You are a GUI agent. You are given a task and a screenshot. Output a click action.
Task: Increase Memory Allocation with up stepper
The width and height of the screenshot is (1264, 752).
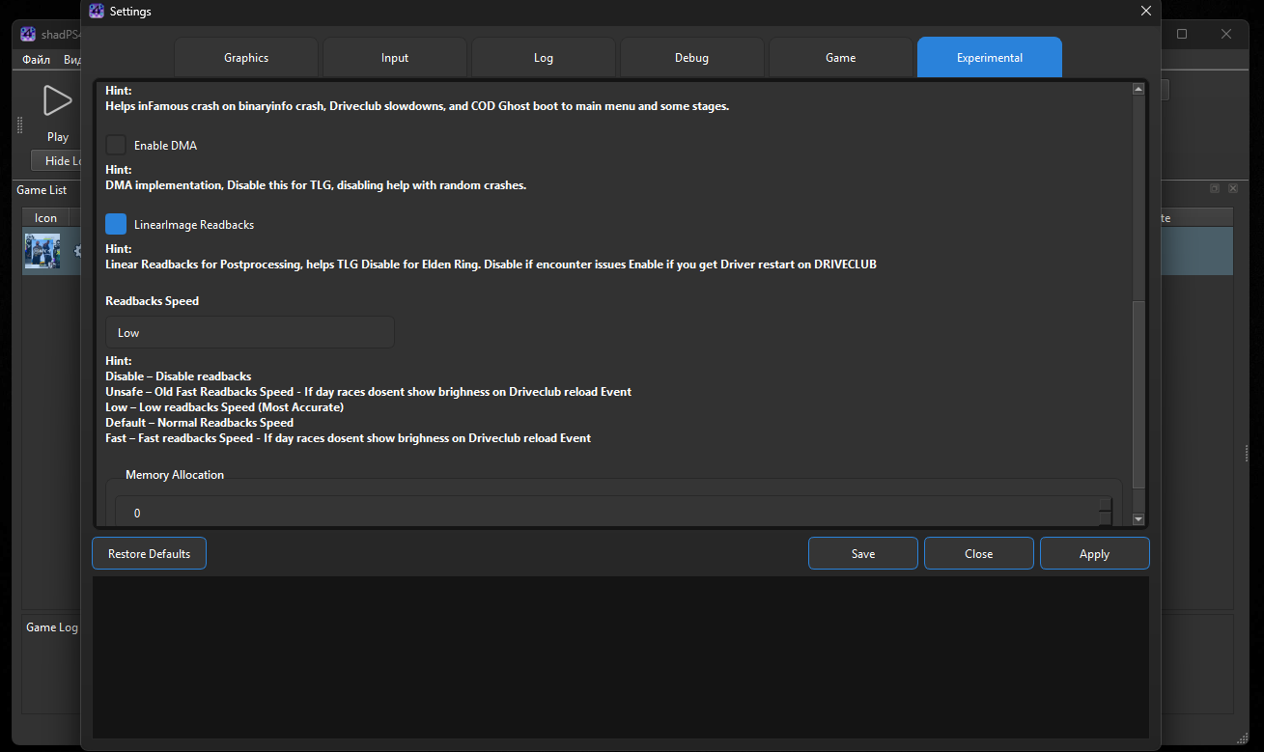click(1106, 505)
